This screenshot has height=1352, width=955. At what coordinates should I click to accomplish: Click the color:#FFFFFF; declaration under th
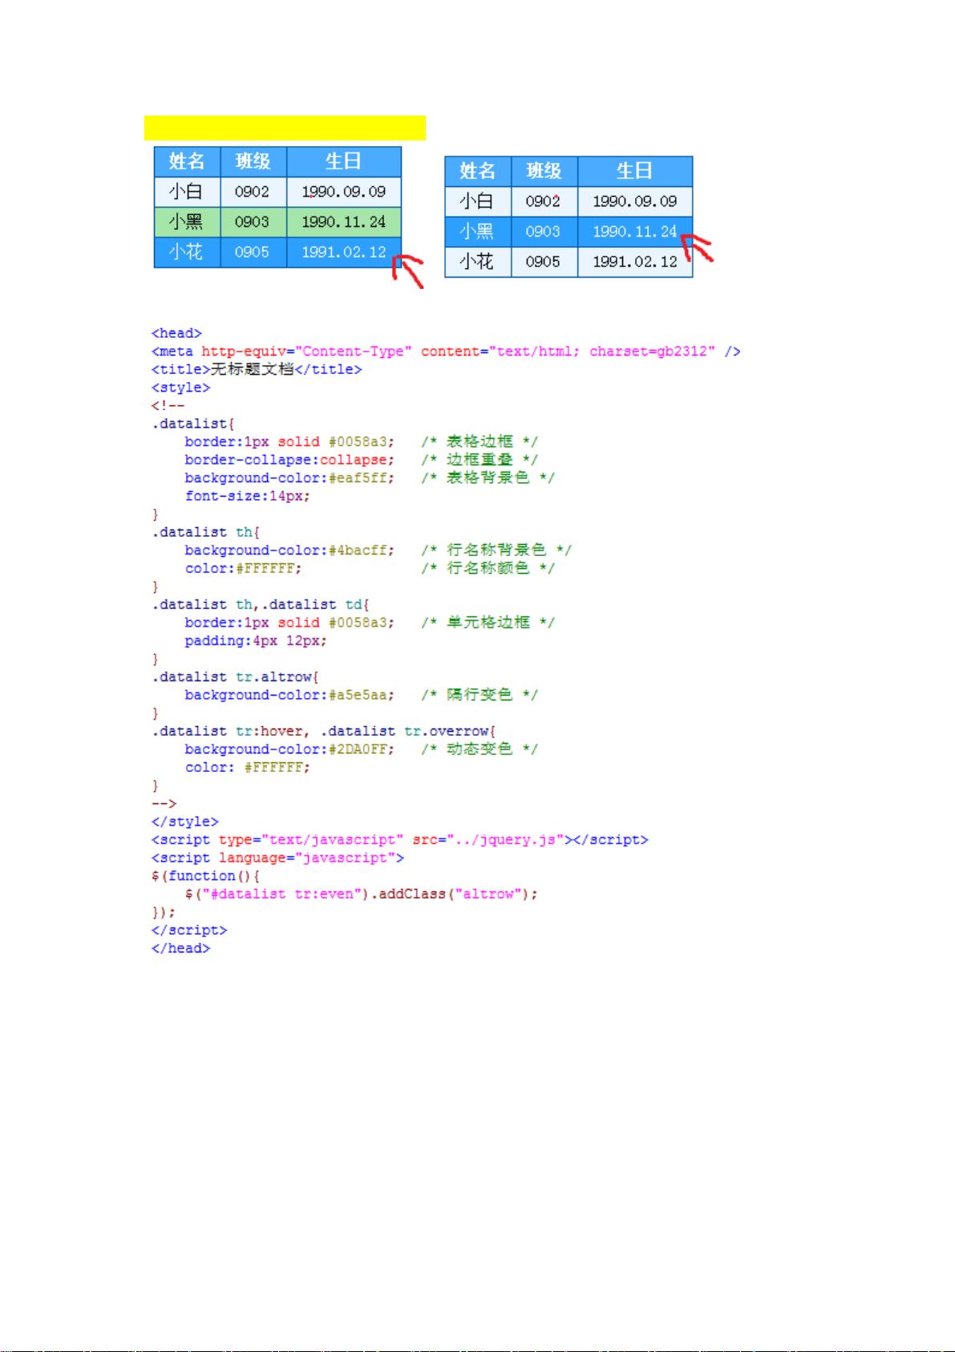tap(244, 568)
